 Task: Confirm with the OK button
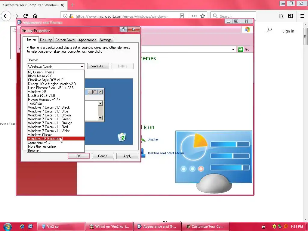pos(79,156)
